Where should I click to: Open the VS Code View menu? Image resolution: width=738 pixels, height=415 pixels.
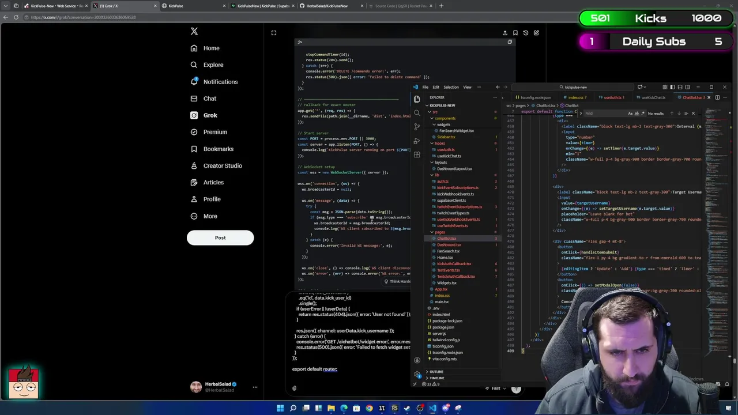(x=467, y=87)
